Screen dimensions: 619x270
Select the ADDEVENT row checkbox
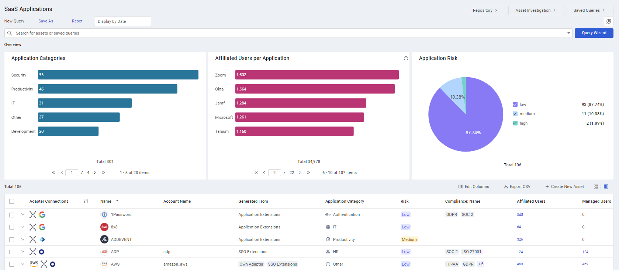click(12, 239)
